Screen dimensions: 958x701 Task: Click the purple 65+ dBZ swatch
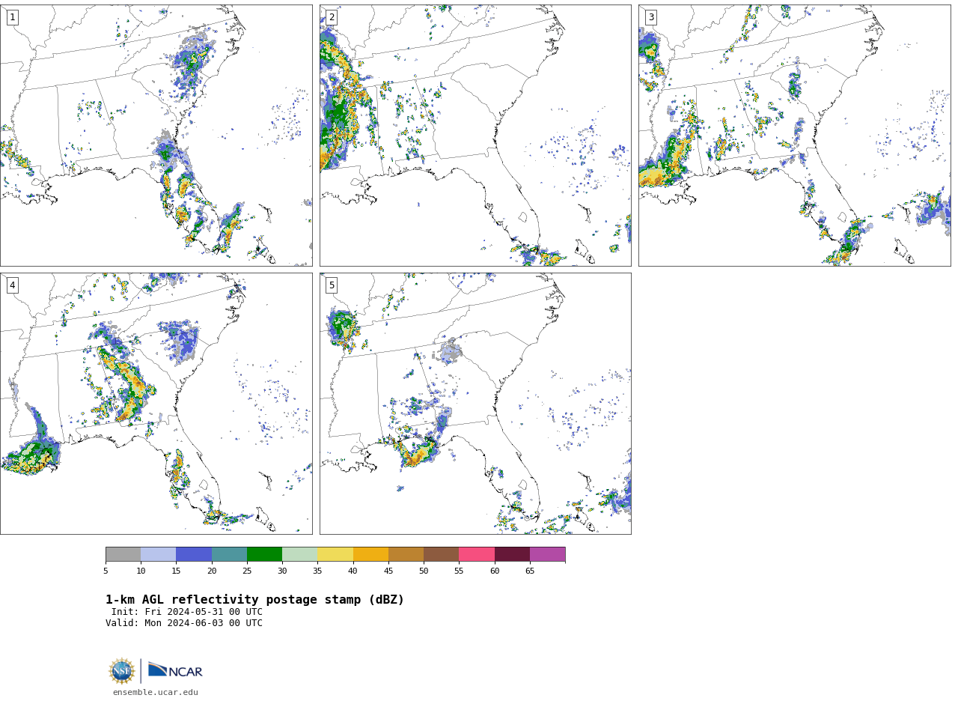click(547, 554)
